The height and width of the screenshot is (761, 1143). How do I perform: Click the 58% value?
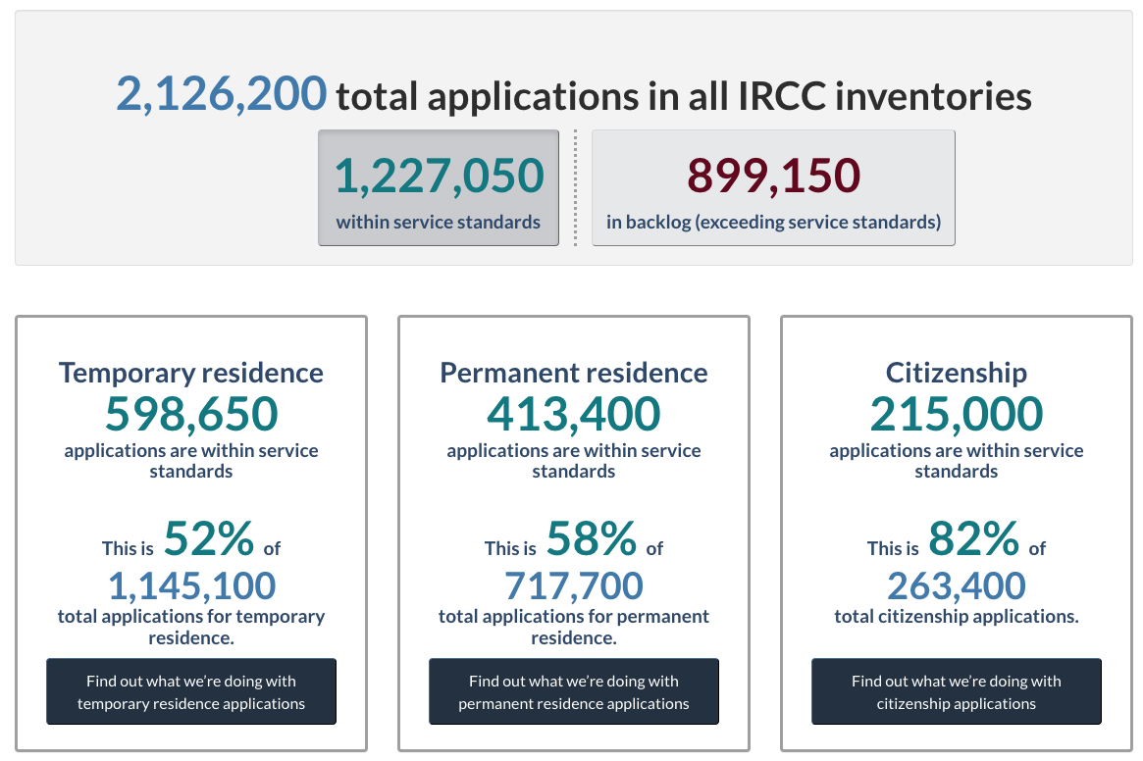tap(592, 538)
